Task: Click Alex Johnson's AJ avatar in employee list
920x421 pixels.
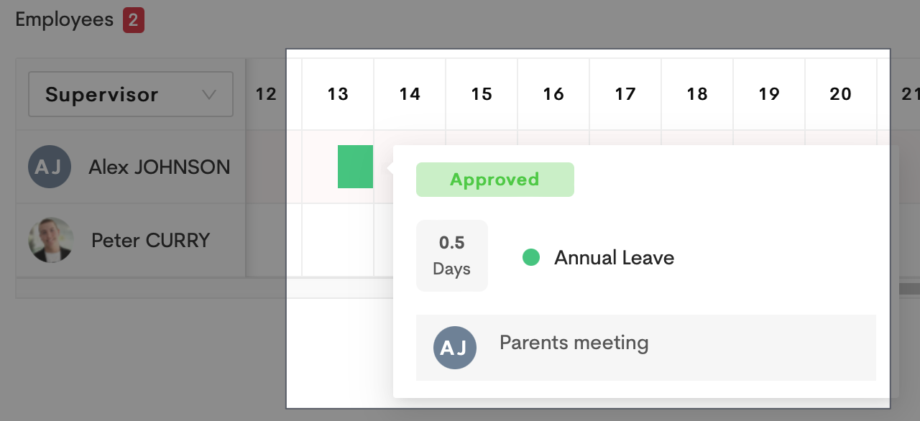Action: 50,167
